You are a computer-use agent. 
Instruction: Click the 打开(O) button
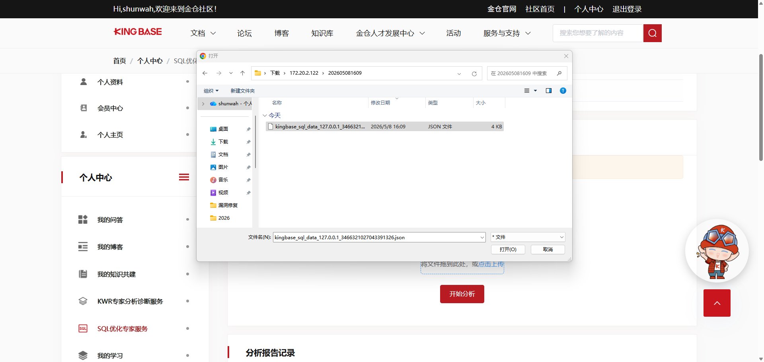tap(508, 250)
